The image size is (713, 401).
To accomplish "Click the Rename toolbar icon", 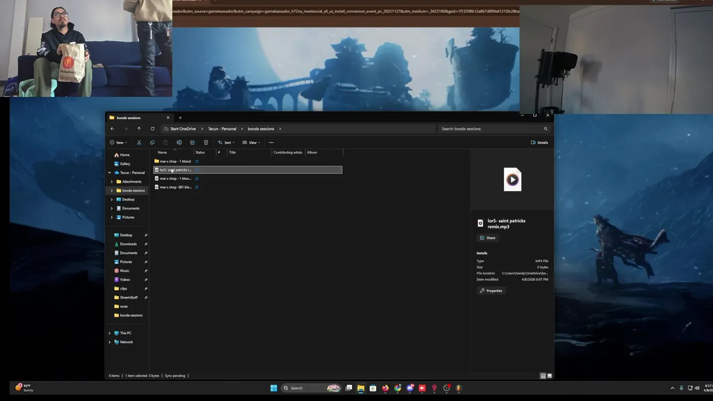I will [179, 143].
